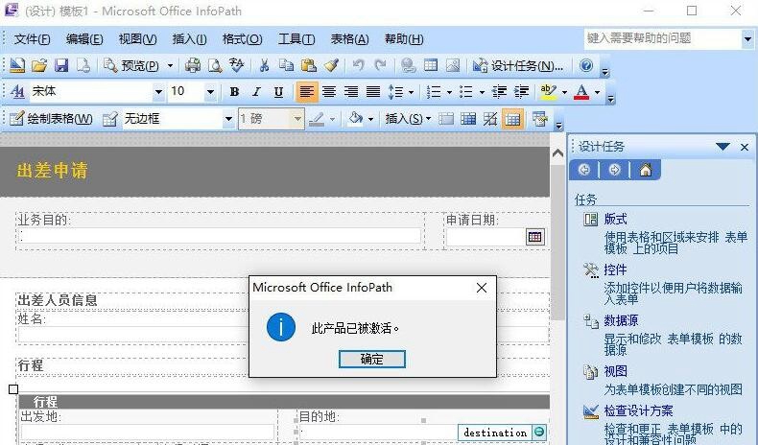Activate the Format Painter brush icon

click(331, 65)
